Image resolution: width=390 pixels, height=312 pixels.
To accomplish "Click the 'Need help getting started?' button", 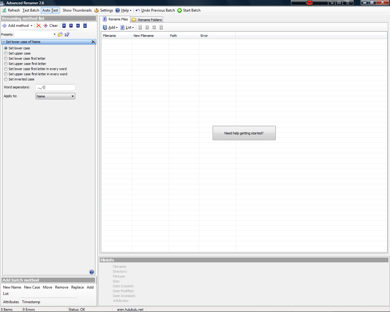I will [244, 133].
